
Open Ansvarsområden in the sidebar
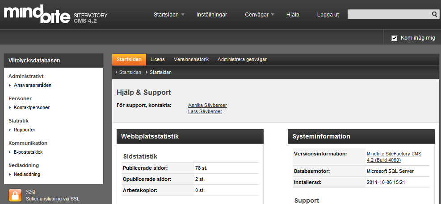coord(33,85)
